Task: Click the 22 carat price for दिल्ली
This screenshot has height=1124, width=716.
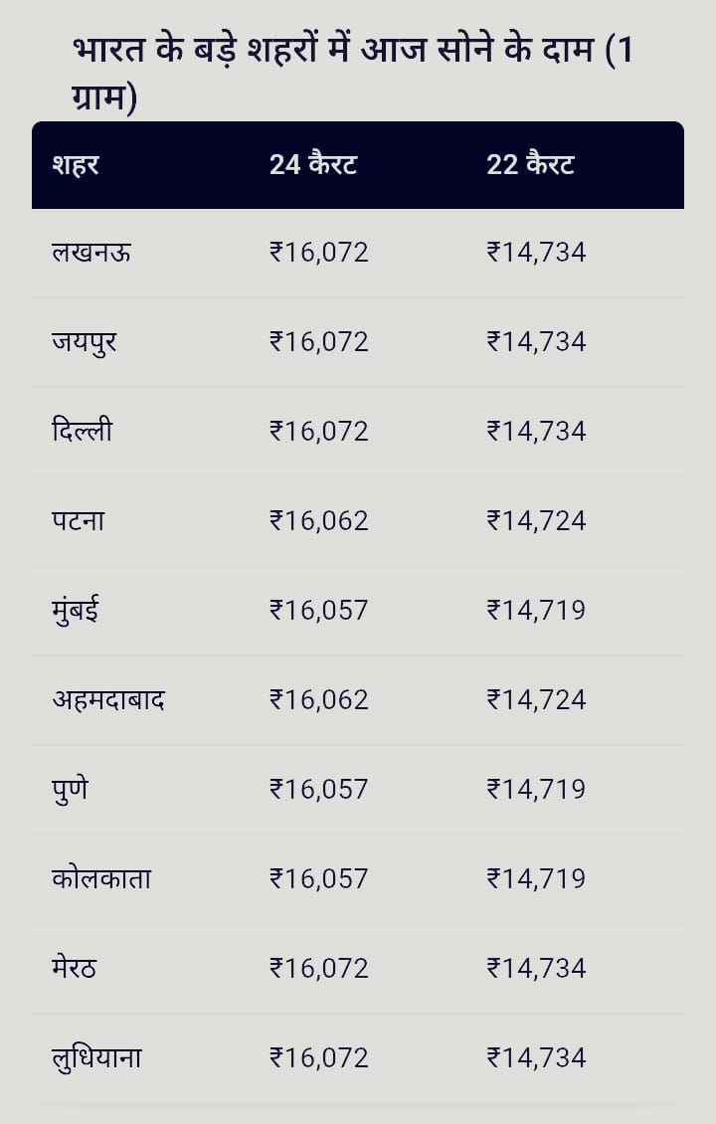Action: point(536,432)
